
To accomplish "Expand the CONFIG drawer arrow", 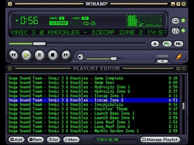I will coord(162,61).
